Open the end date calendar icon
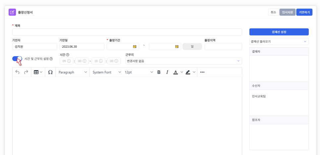Viewport: 320px width, 155px height. [177, 46]
